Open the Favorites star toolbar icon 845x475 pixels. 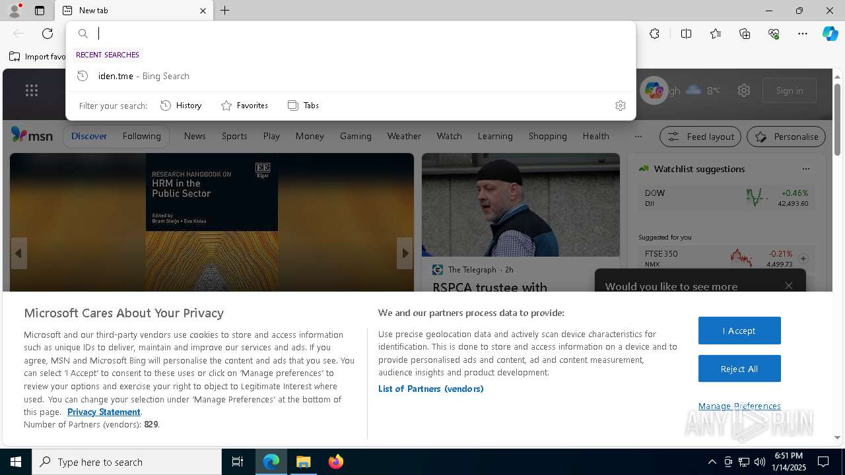(x=716, y=34)
